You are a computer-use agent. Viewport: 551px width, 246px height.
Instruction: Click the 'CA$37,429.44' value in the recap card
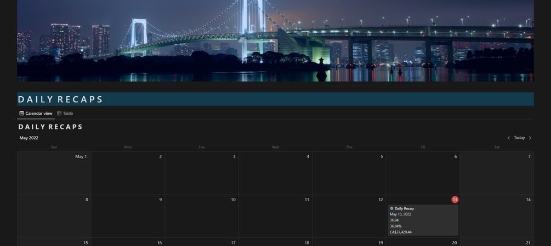(x=401, y=232)
